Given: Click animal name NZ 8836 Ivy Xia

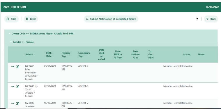Looking at the screenshot, I should [x=31, y=91].
